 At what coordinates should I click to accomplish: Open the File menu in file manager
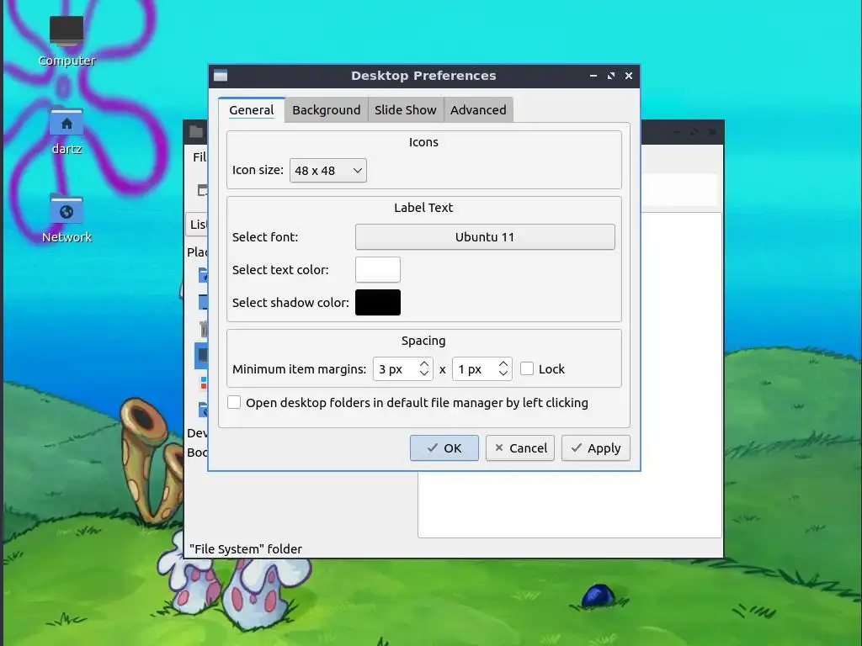199,157
